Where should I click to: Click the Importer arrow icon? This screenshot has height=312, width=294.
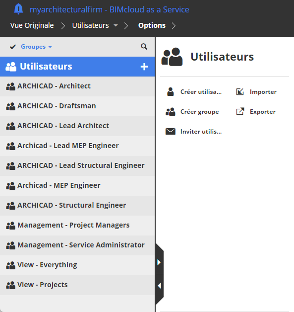click(240, 92)
